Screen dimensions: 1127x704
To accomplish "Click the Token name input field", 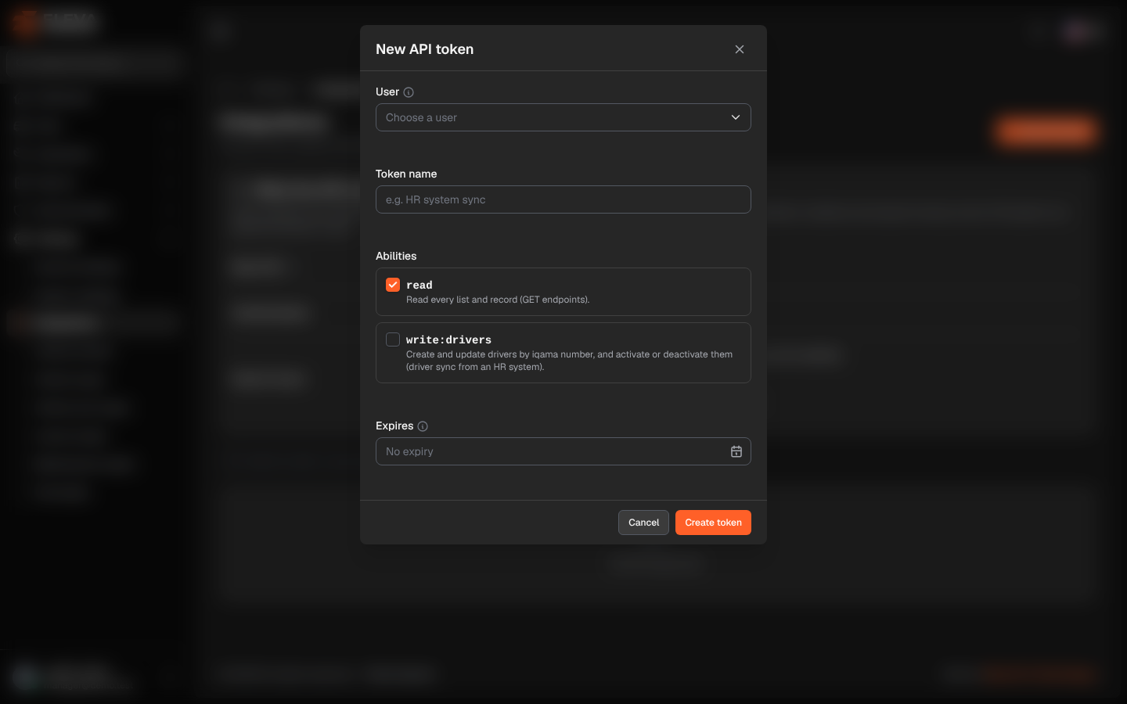I will click(x=563, y=199).
